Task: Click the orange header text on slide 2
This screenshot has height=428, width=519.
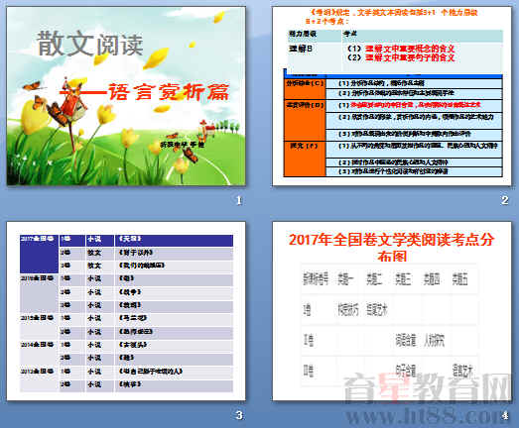Action: pos(392,17)
